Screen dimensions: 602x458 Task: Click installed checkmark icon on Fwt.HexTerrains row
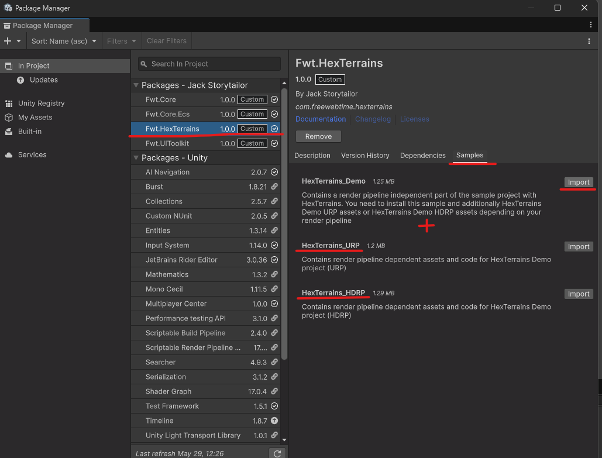pos(274,129)
